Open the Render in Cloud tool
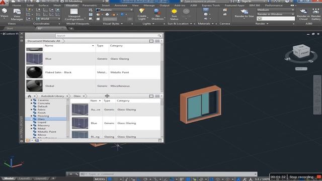 [x=303, y=14]
